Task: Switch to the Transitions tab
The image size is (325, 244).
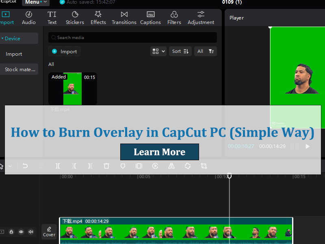Action: (x=124, y=17)
